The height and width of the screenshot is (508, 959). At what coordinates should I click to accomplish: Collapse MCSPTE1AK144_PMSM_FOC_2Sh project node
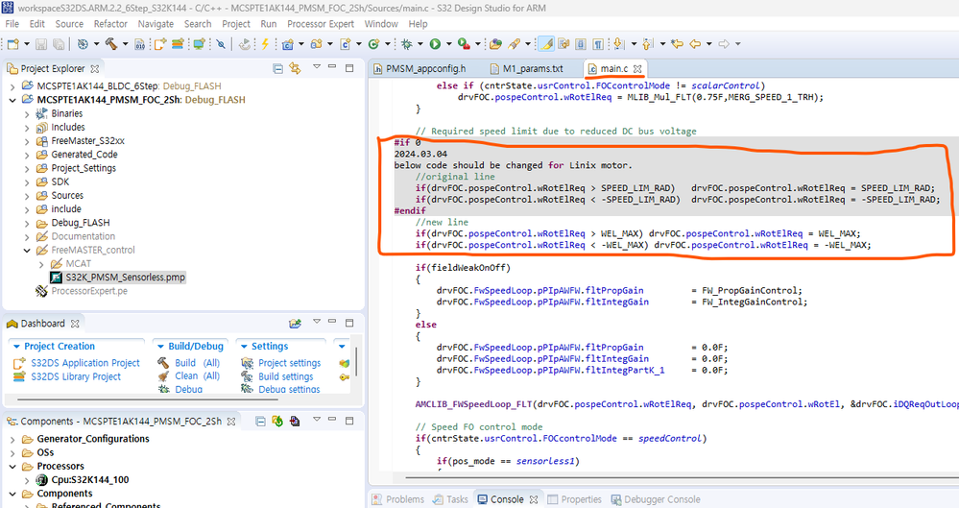12,100
